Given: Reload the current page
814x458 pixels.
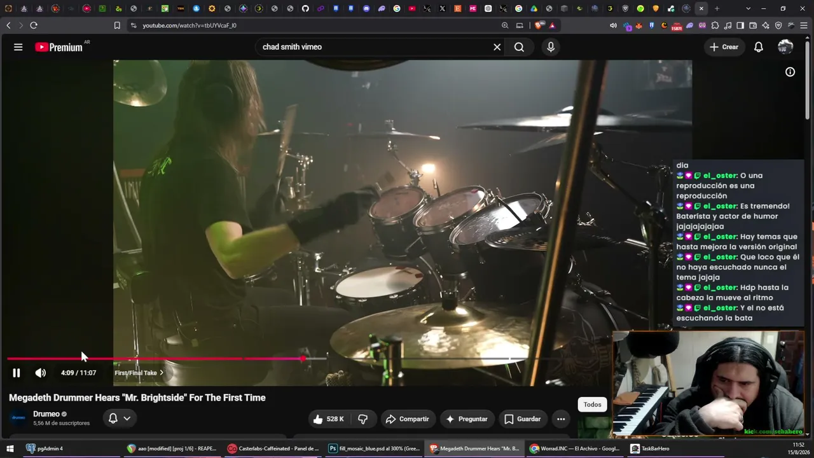Looking at the screenshot, I should coord(34,25).
